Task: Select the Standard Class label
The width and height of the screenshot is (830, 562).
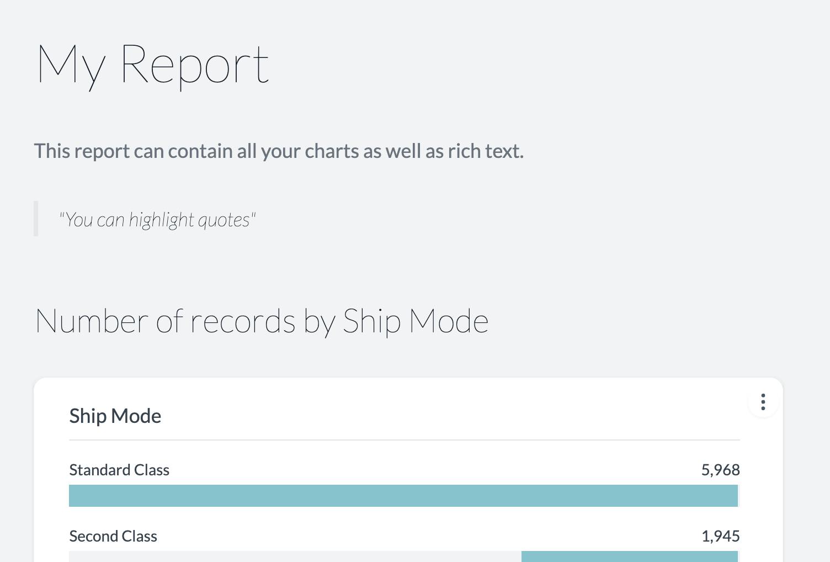Action: (119, 470)
